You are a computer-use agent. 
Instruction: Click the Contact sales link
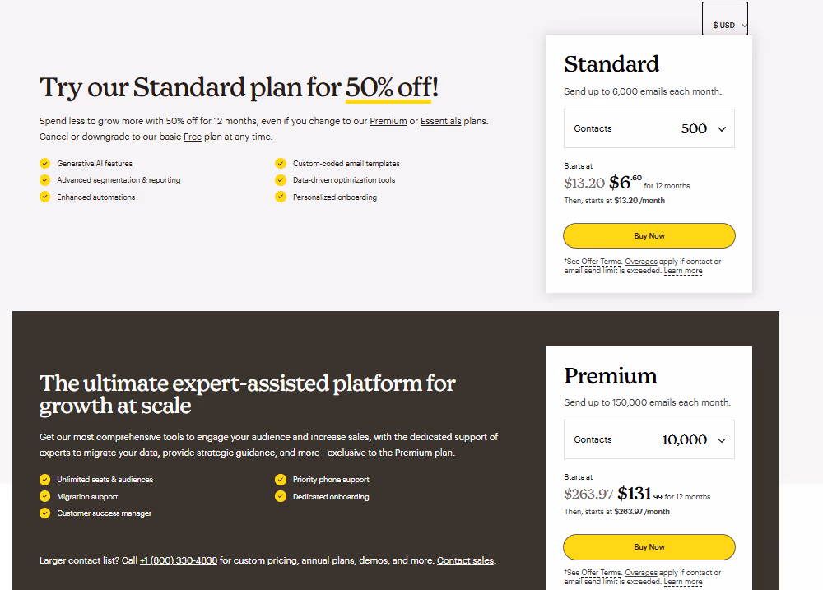coord(464,560)
